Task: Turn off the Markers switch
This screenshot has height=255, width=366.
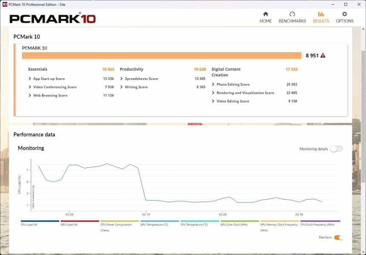Action: pyautogui.click(x=338, y=238)
